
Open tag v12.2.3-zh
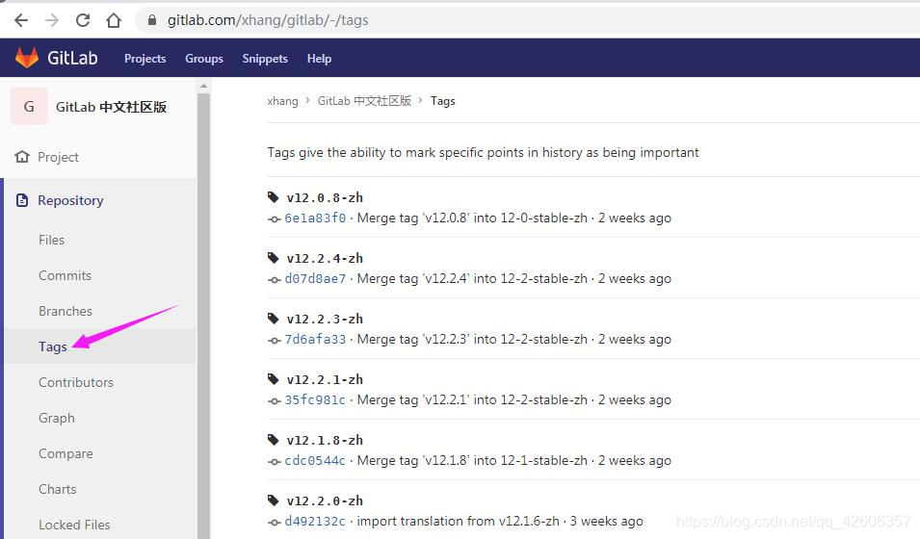point(325,319)
